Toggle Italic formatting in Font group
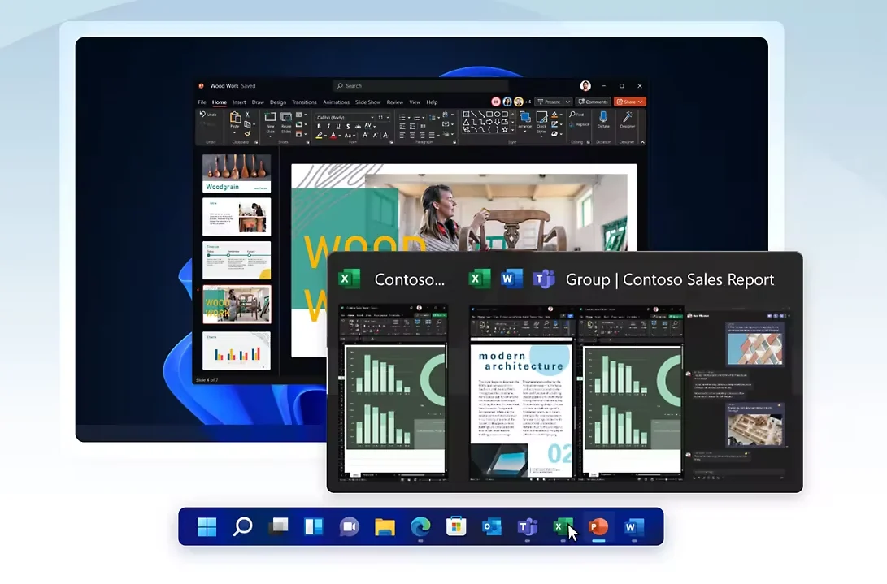The height and width of the screenshot is (584, 887). click(x=328, y=126)
